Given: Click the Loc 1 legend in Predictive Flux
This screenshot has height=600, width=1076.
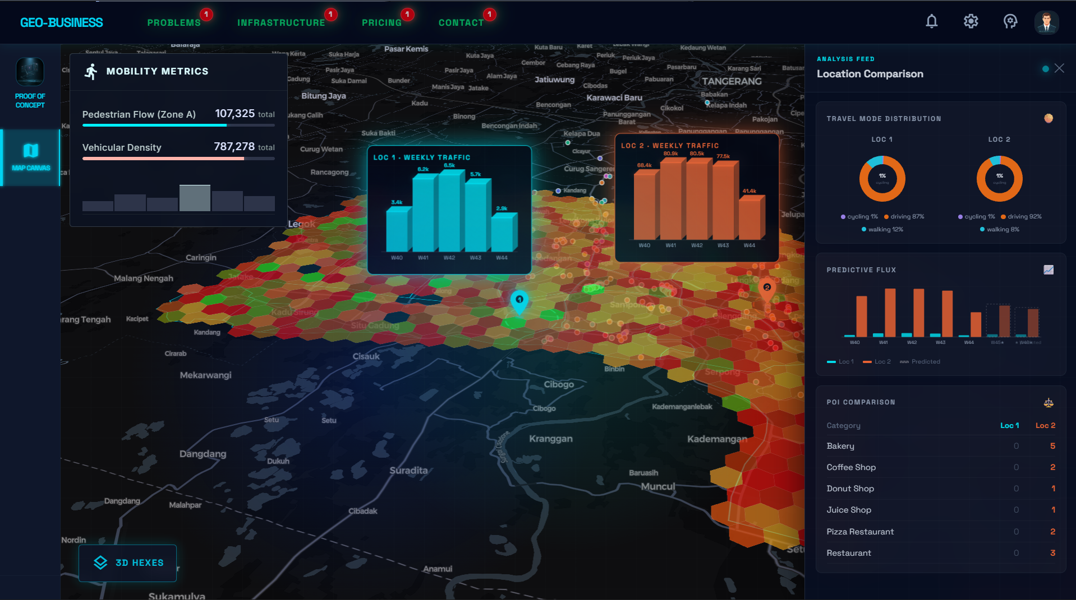Looking at the screenshot, I should (840, 362).
